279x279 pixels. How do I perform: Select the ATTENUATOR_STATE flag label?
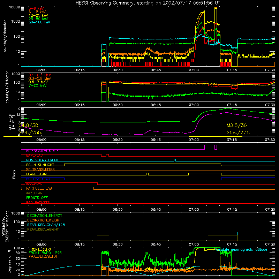pyautogui.click(x=42, y=151)
